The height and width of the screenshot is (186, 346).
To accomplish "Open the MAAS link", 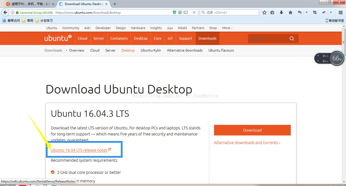I will tap(182, 28).
